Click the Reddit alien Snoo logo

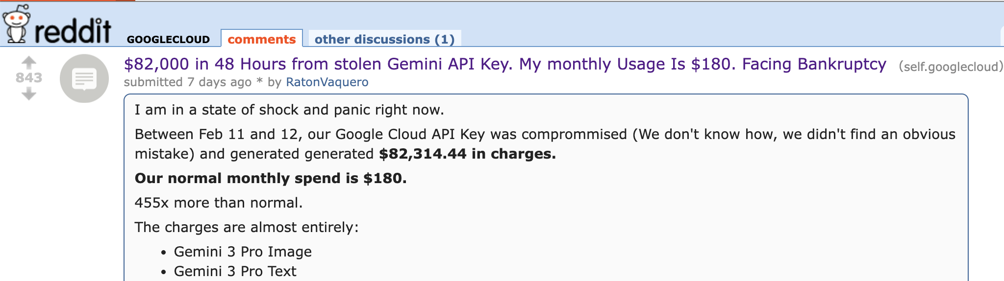[16, 23]
